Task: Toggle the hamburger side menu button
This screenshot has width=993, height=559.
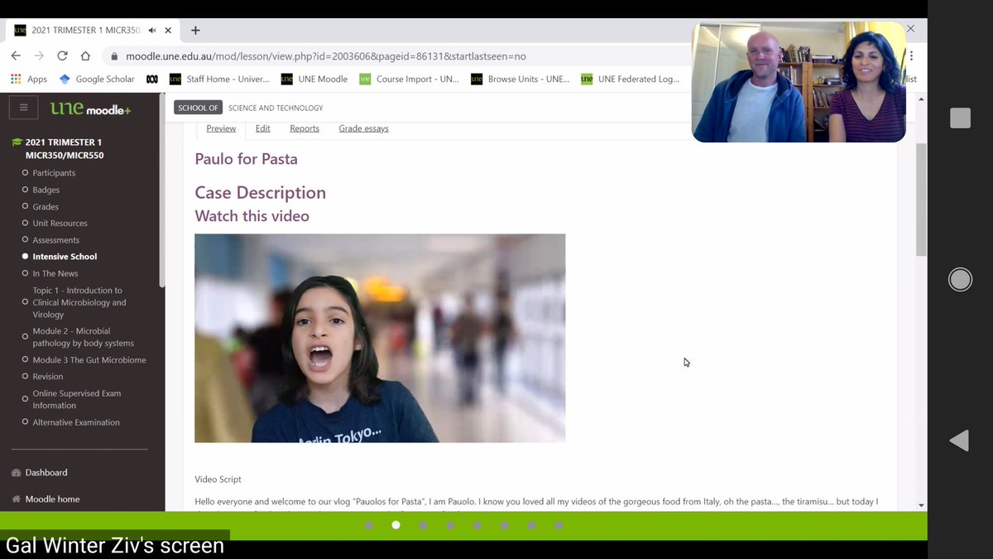Action: 23,108
